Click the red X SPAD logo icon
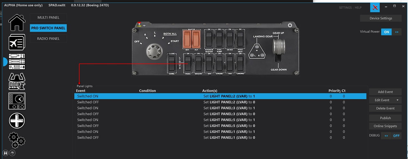The width and height of the screenshot is (408, 159). 375,8
